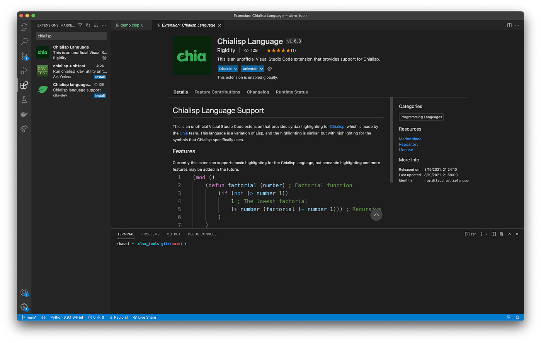Image resolution: width=541 pixels, height=343 pixels.
Task: Open the Chialisp link in description
Action: click(x=337, y=126)
